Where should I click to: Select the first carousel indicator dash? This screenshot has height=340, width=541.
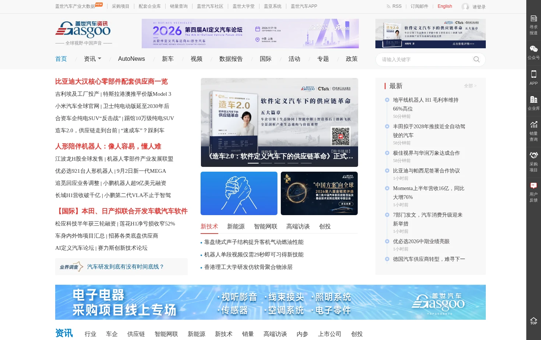tap(253, 163)
